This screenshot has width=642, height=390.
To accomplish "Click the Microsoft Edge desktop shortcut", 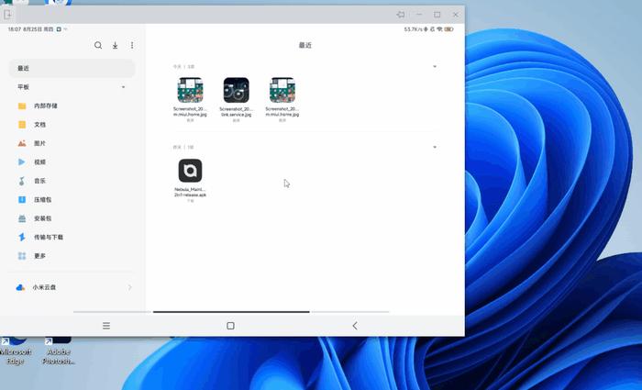I will pyautogui.click(x=16, y=351).
